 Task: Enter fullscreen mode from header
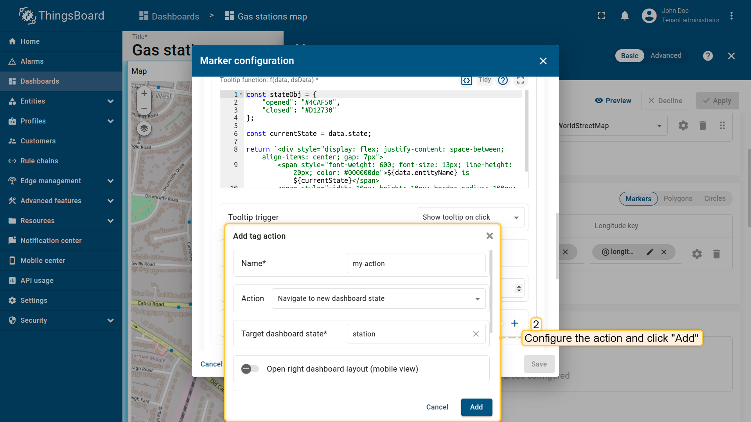(601, 16)
